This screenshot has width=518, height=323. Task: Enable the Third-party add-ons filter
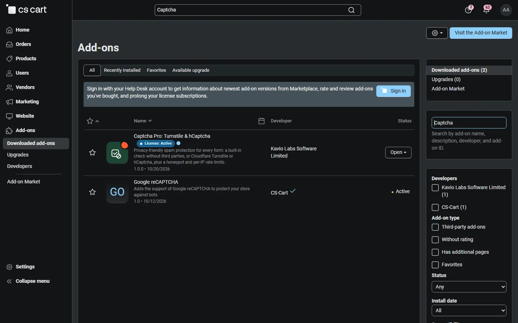click(435, 227)
